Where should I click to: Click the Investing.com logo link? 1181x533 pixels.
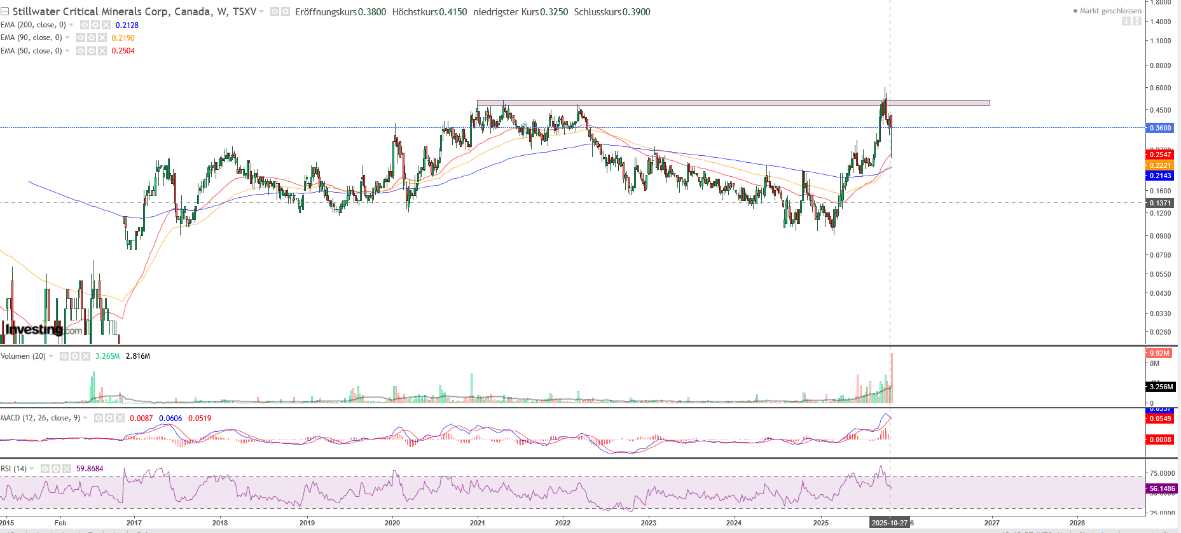tap(43, 329)
